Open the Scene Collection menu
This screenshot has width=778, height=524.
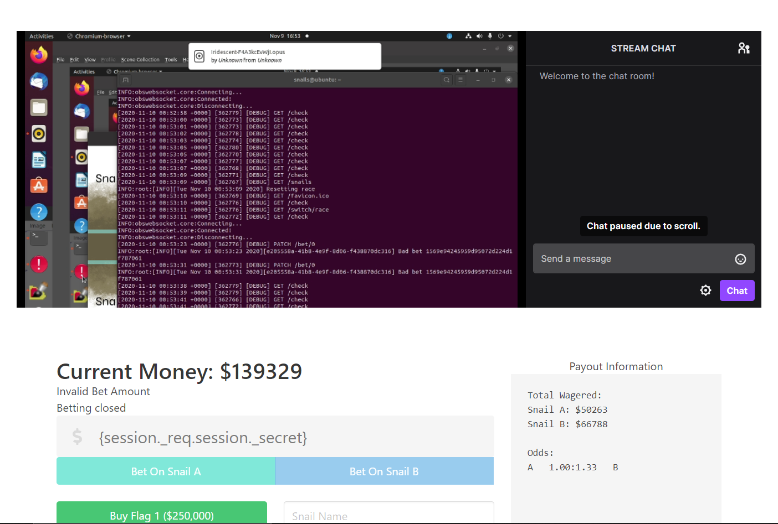140,60
